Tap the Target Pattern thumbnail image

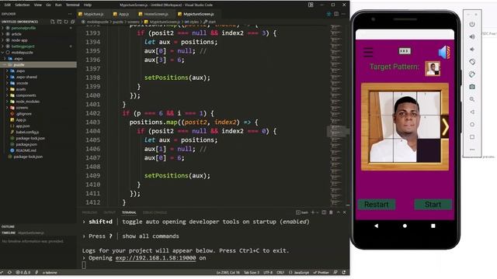point(433,68)
